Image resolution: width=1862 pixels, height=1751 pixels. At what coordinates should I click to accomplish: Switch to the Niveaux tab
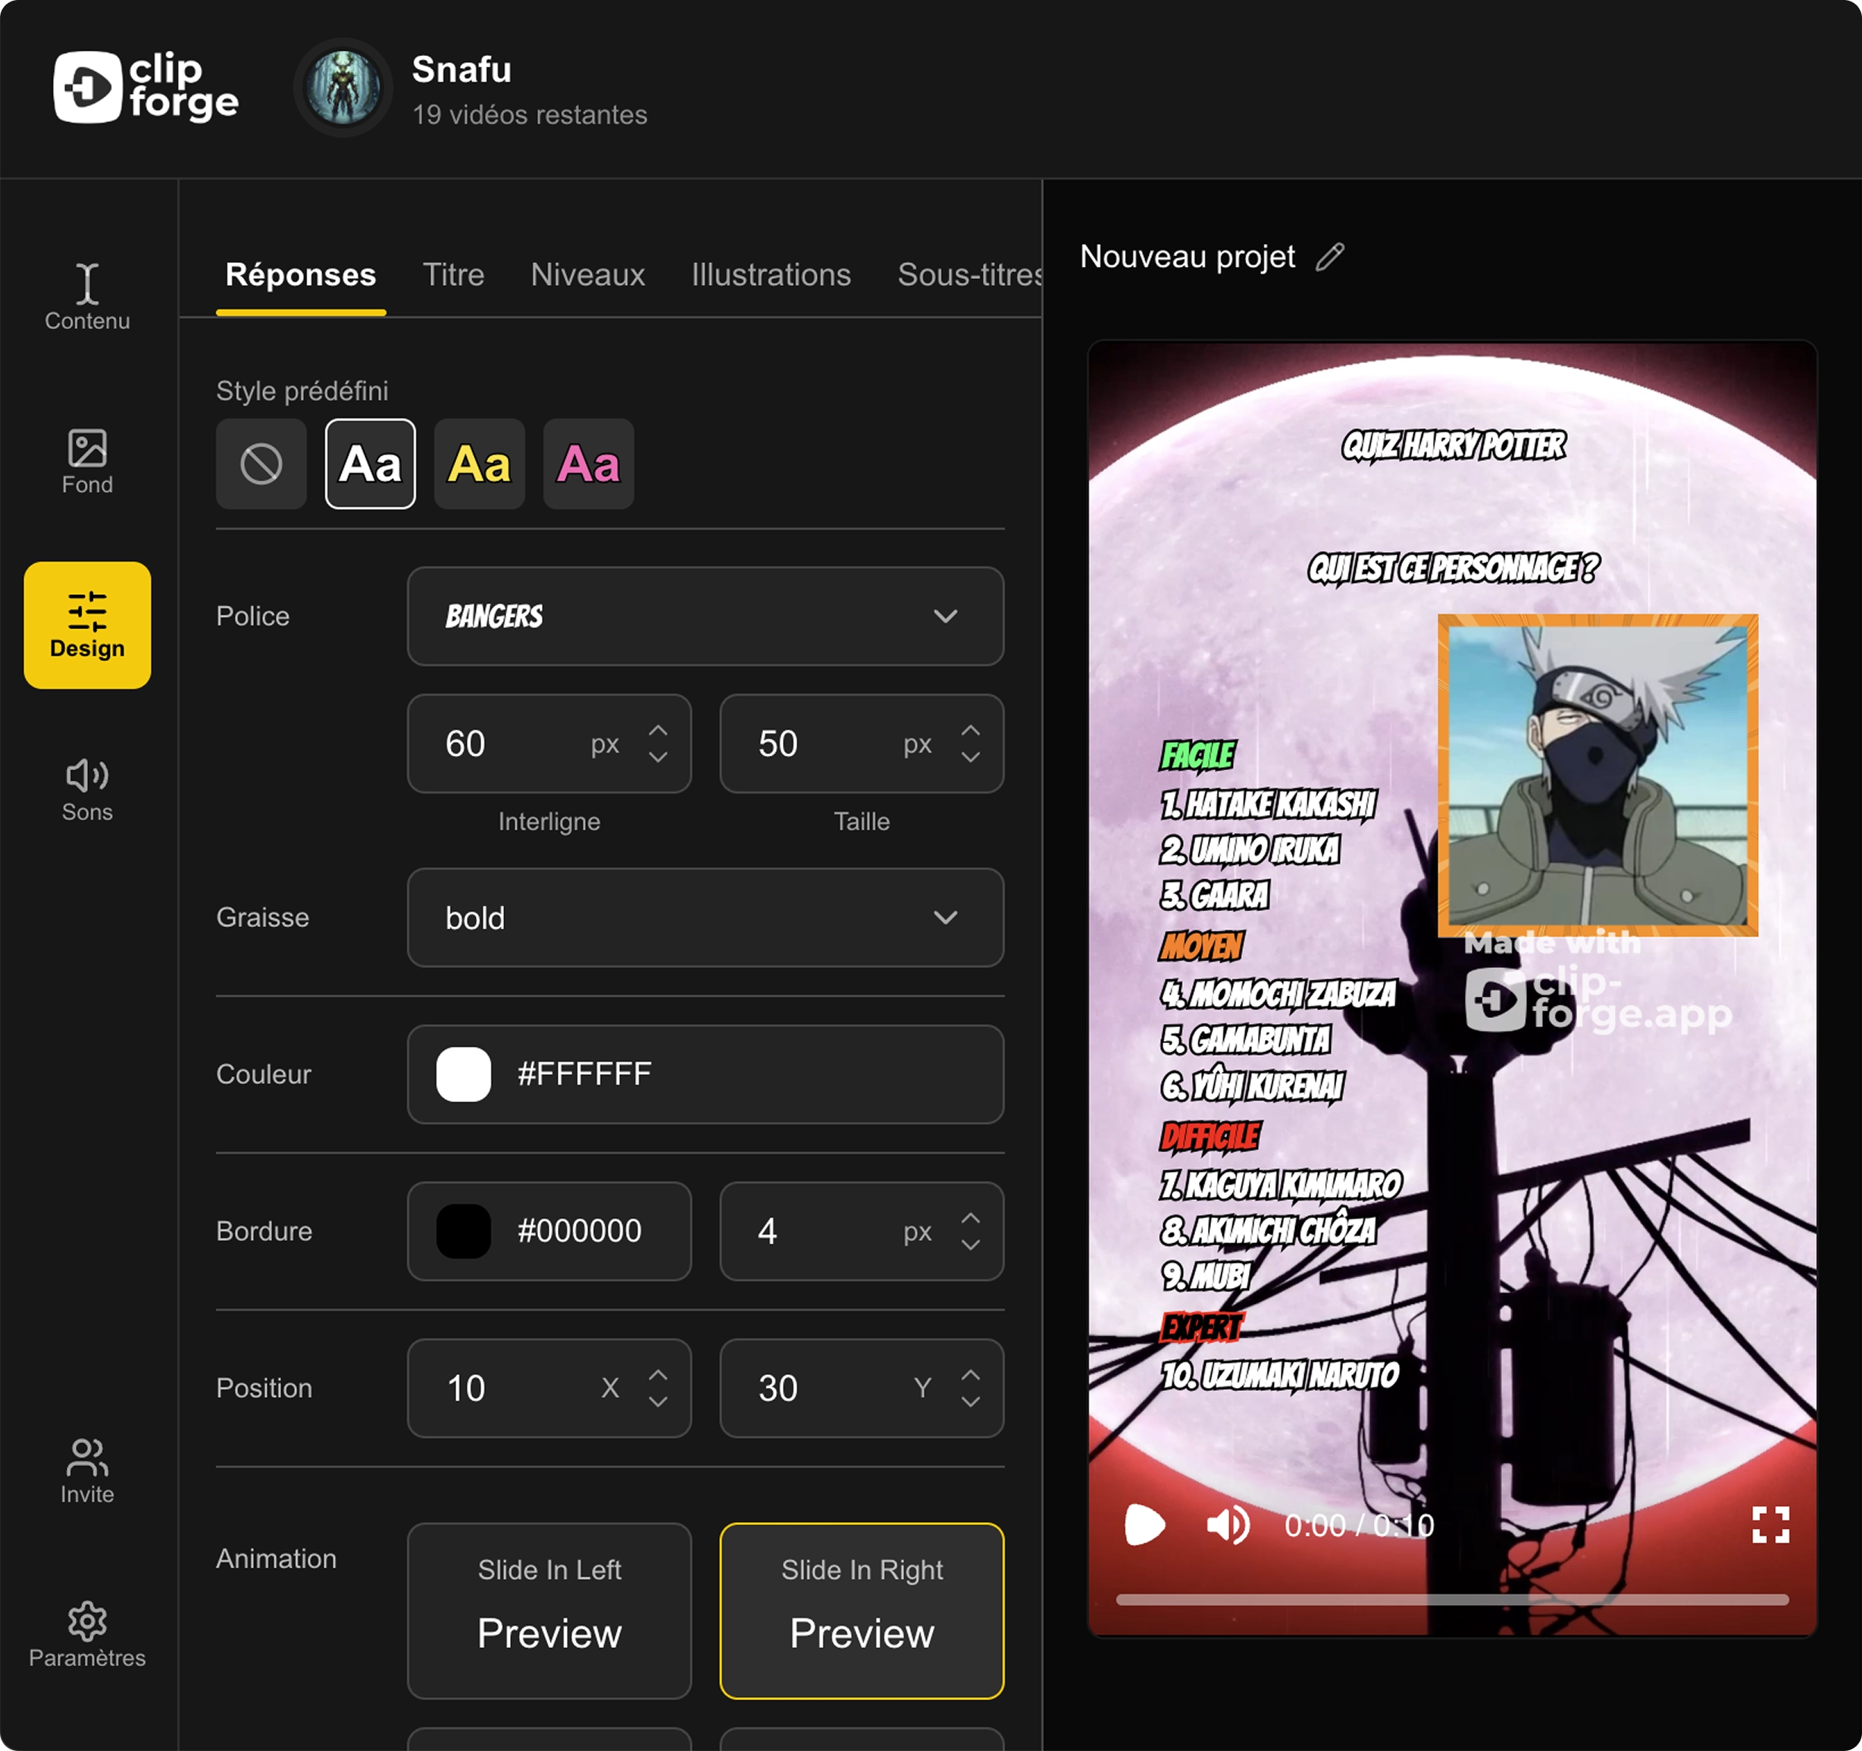pyautogui.click(x=587, y=274)
